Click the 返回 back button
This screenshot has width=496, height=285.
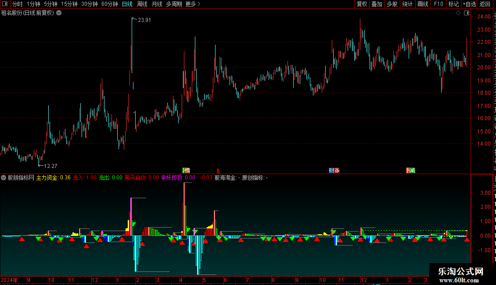[x=485, y=4]
